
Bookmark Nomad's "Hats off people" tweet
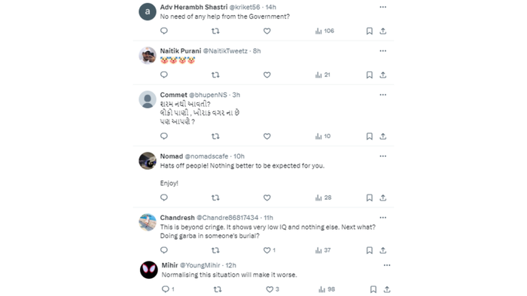coord(370,198)
